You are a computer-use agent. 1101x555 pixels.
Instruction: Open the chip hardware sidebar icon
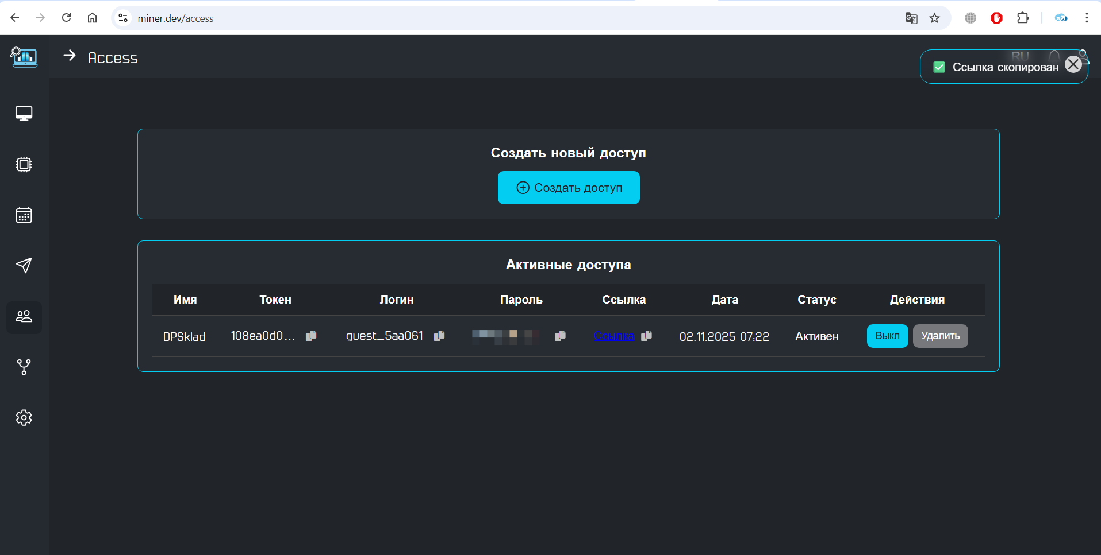pyautogui.click(x=24, y=165)
